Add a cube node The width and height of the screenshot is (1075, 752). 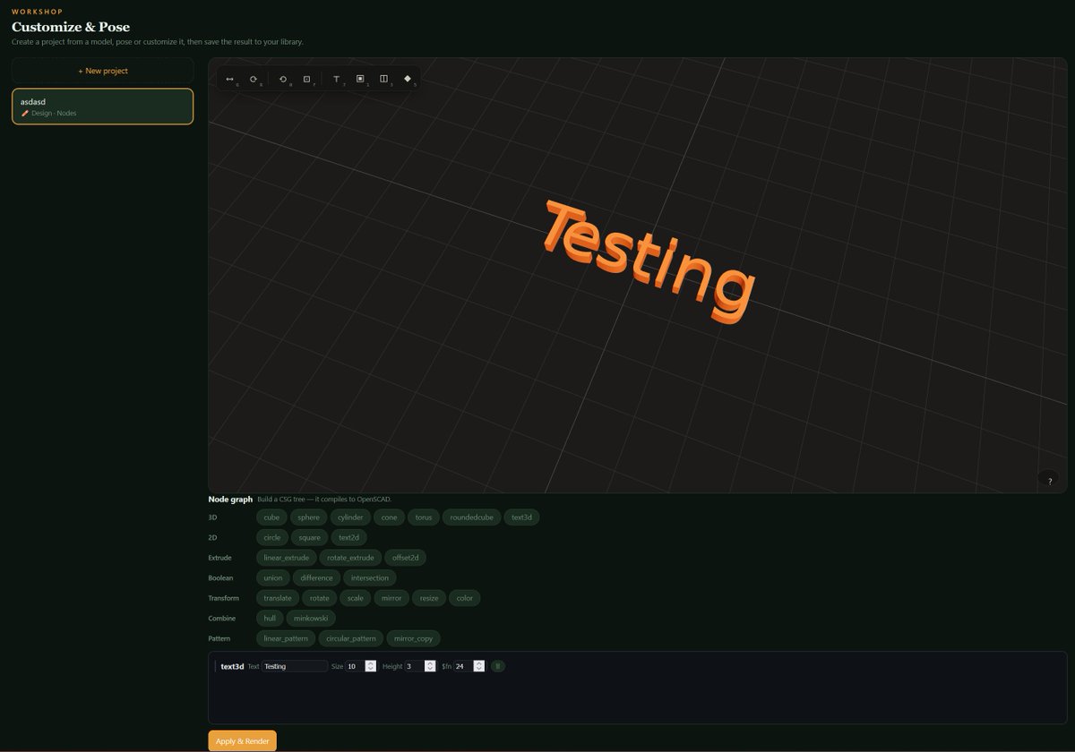271,517
